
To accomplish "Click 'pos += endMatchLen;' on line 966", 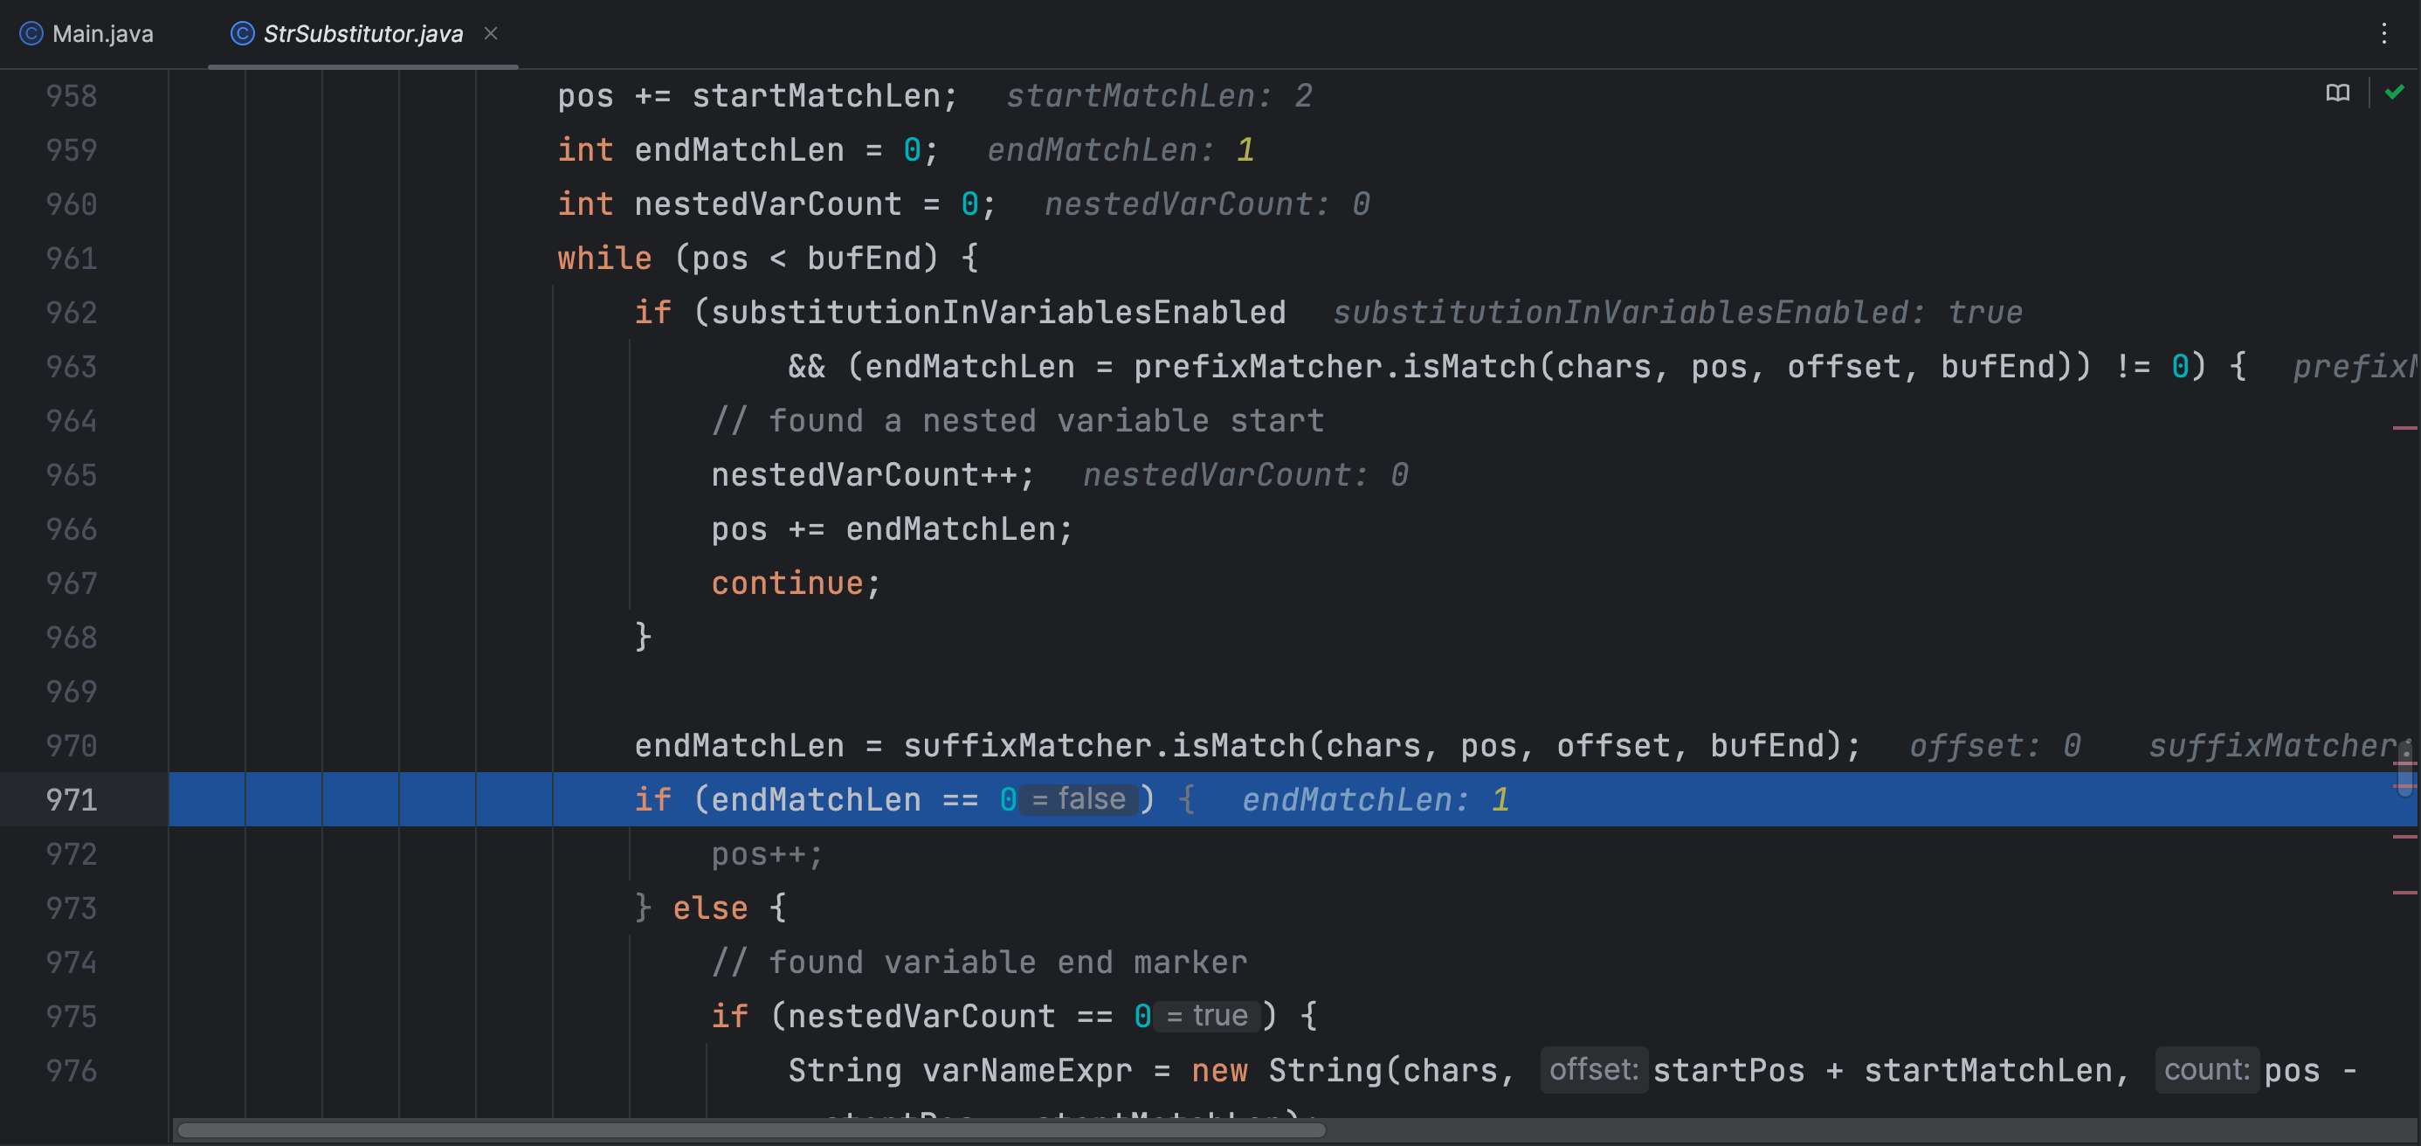I will click(892, 528).
